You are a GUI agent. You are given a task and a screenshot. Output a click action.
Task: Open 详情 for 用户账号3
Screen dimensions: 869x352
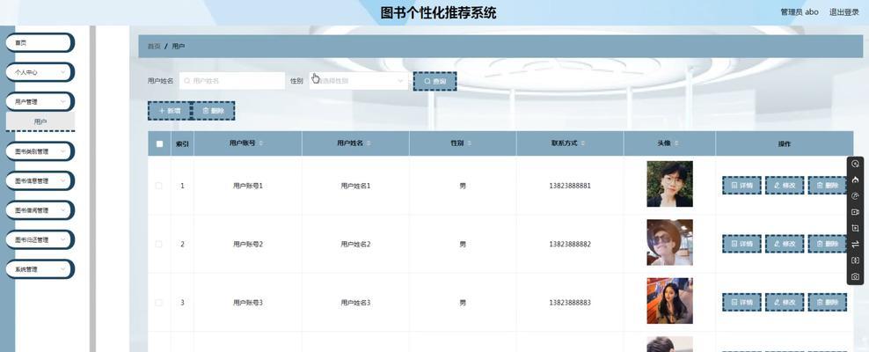(x=741, y=303)
